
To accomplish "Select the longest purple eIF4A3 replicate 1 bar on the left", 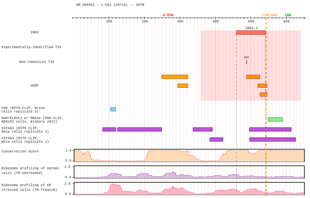I will coord(139,129).
